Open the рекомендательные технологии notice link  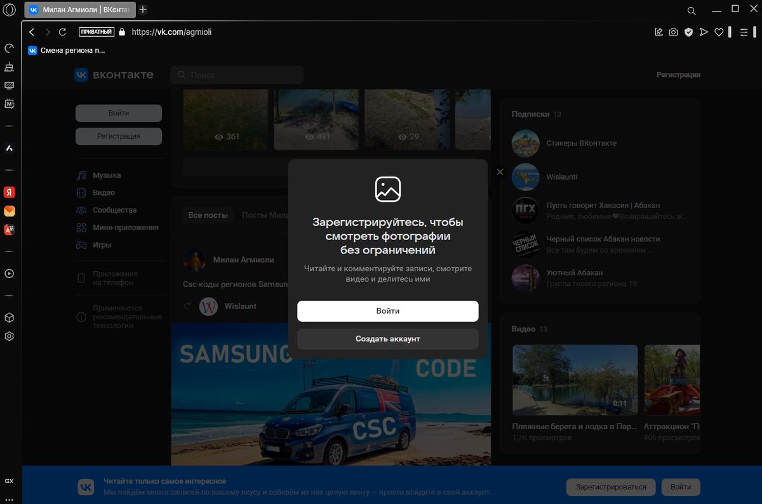tap(127, 316)
